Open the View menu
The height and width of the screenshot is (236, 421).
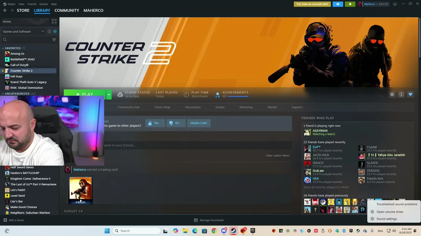(x=21, y=4)
